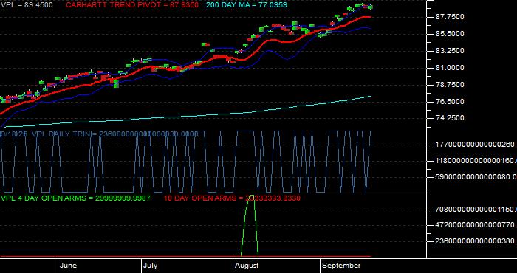Click the 87.7500 price axis value
The height and width of the screenshot is (273, 517).
click(x=450, y=17)
